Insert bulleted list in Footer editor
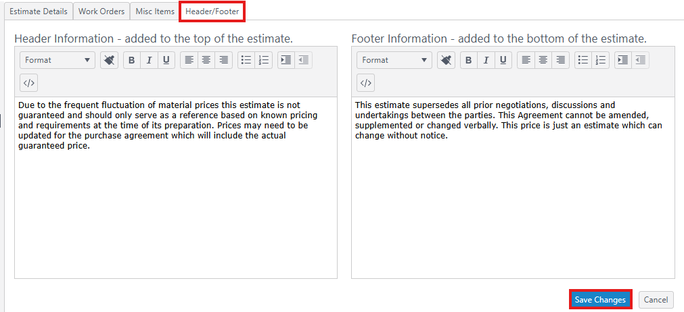684x312 pixels. (583, 60)
